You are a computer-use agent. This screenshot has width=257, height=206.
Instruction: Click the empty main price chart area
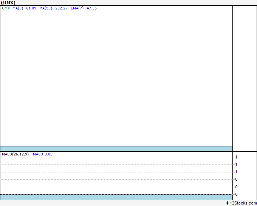116,78
